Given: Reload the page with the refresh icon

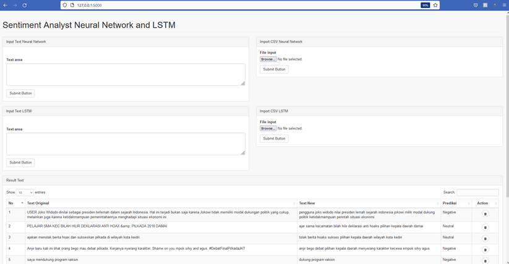Looking at the screenshot, I should [25, 5].
